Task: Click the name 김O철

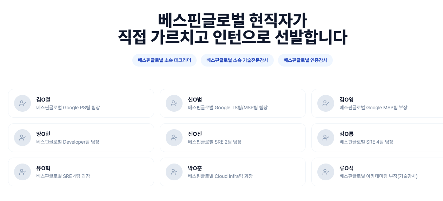Action: coord(43,99)
